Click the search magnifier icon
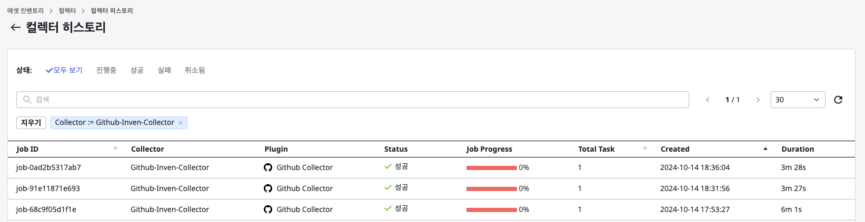 (x=27, y=100)
